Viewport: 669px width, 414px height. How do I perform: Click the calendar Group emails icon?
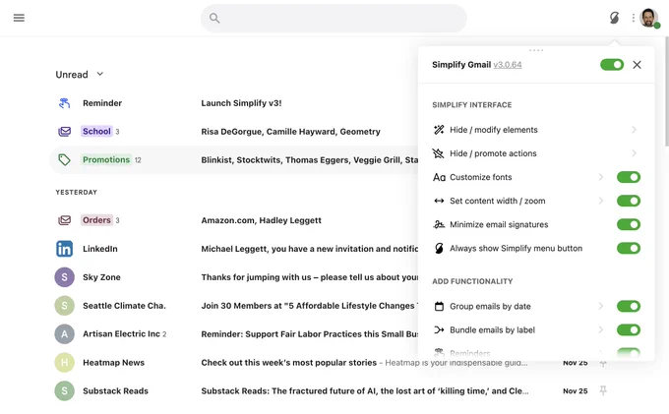tap(439, 306)
